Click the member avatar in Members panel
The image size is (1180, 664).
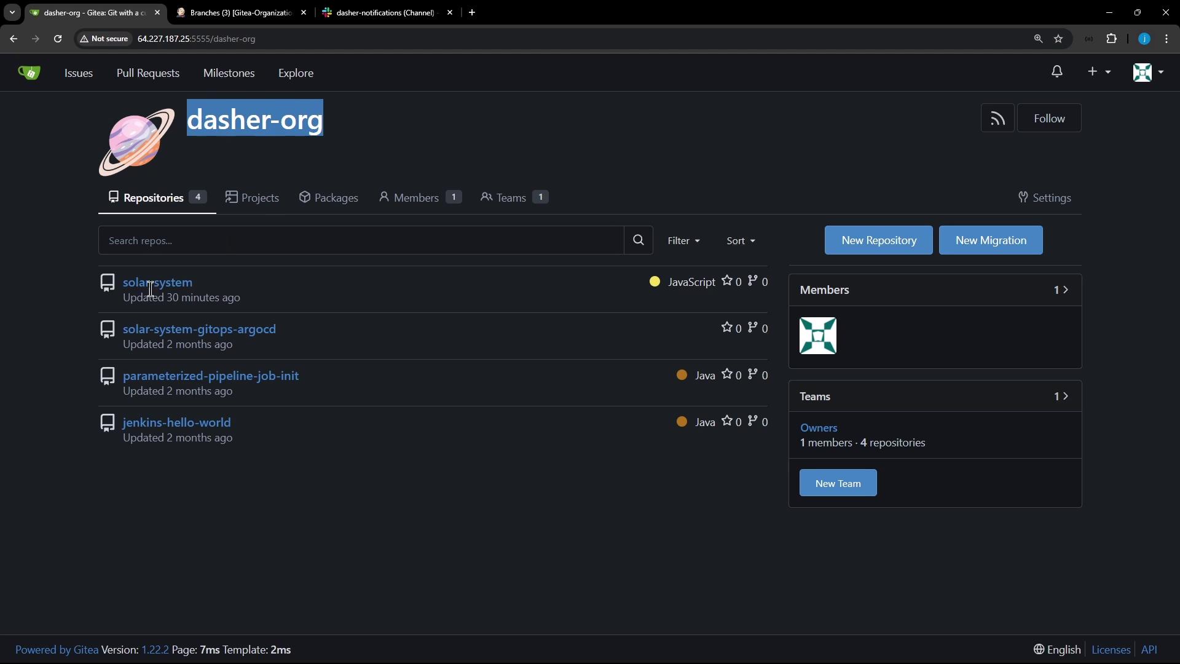[x=817, y=336]
